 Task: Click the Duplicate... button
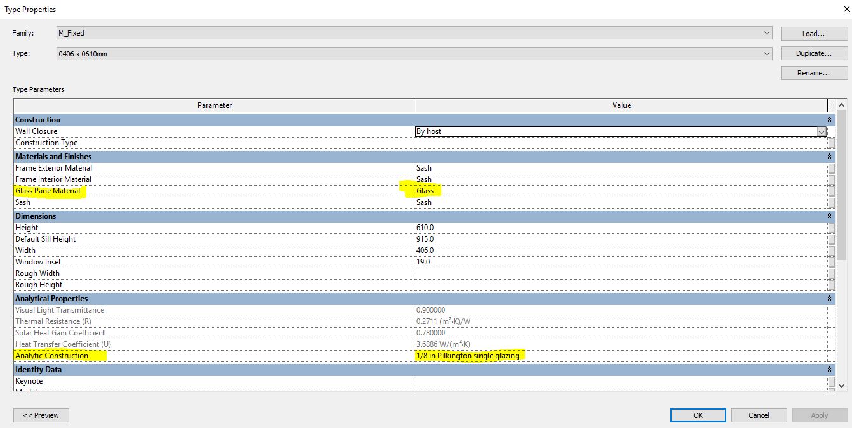[814, 53]
